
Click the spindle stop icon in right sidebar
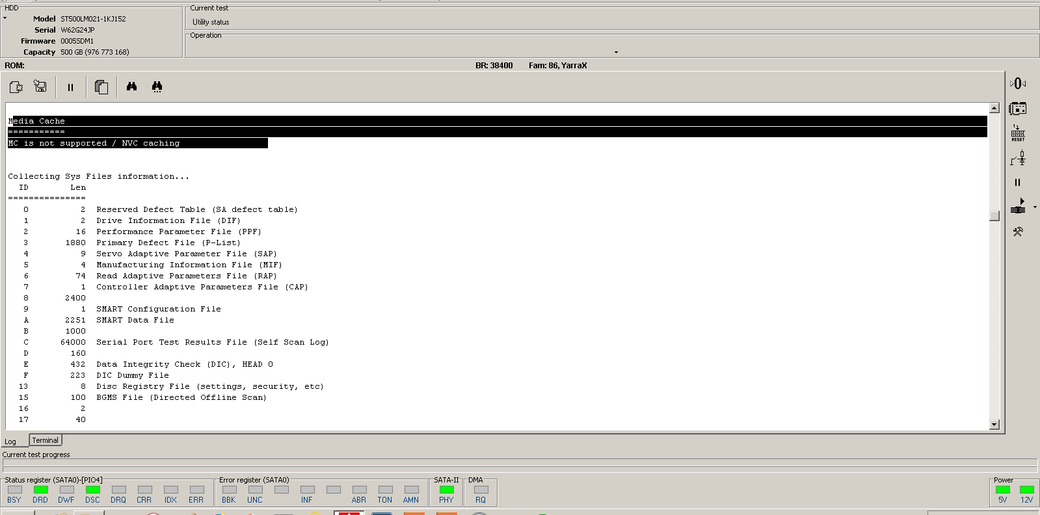(x=1018, y=83)
